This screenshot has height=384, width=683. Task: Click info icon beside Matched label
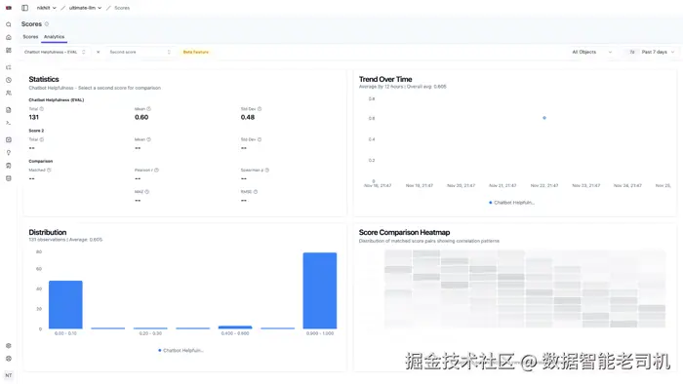pyautogui.click(x=49, y=170)
